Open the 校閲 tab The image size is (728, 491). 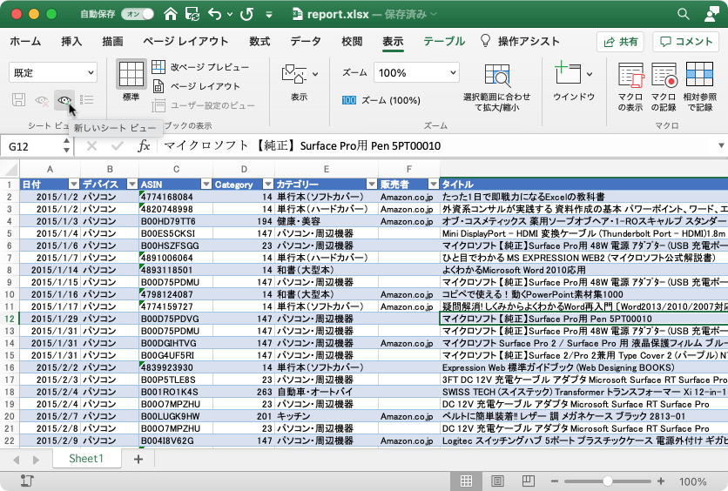[x=352, y=41]
